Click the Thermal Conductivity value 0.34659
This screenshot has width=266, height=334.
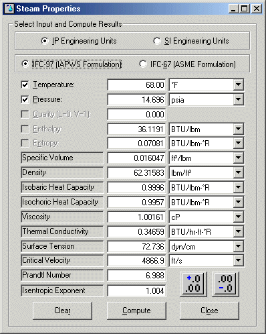click(136, 231)
